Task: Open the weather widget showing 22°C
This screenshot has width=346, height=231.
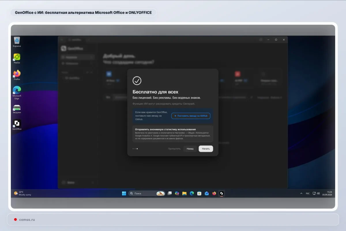Action: click(22, 193)
